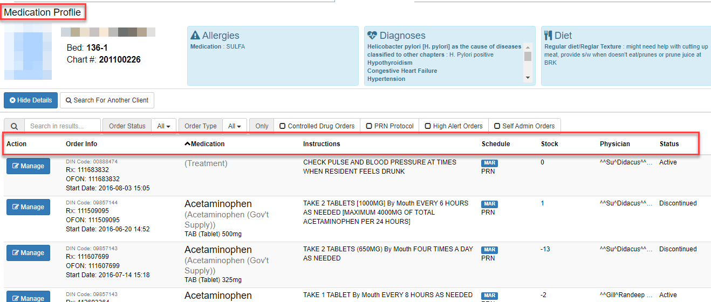Focus the Search in results field

coord(62,126)
